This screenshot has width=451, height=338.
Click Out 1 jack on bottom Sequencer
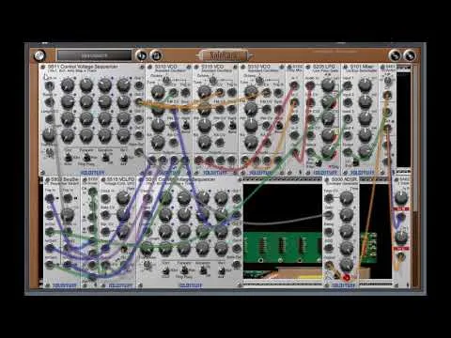click(237, 198)
